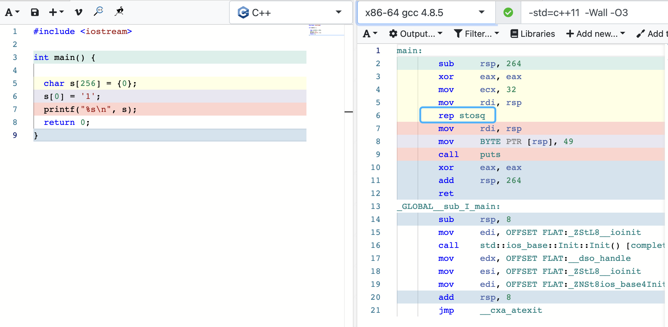668x327 pixels.
Task: Click the CppInsights magnifier icon
Action: [98, 11]
